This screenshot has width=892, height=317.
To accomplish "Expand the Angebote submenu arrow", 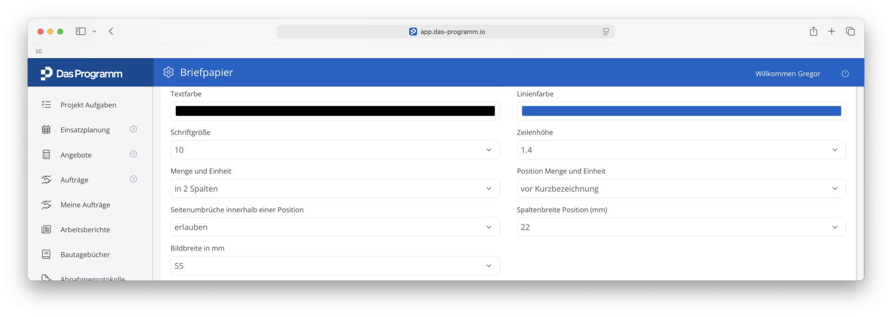I will click(x=133, y=154).
